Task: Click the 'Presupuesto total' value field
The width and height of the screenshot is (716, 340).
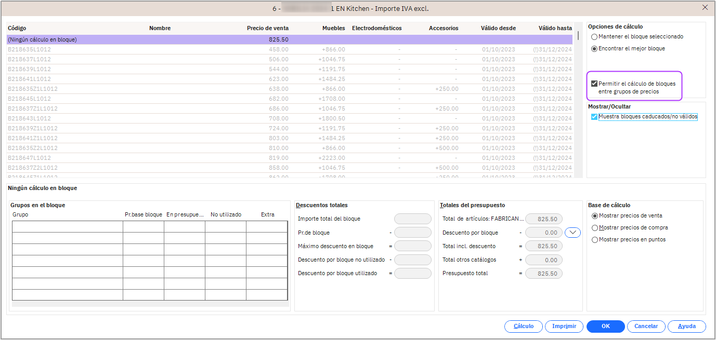Action: [543, 274]
